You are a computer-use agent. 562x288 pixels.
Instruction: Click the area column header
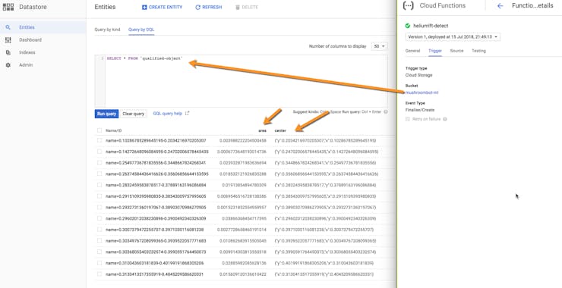pos(262,130)
